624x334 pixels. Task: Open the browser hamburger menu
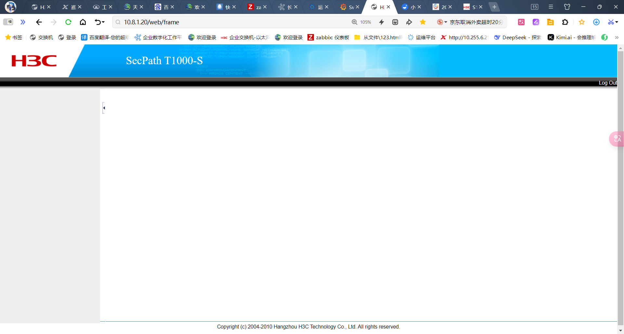tap(551, 7)
